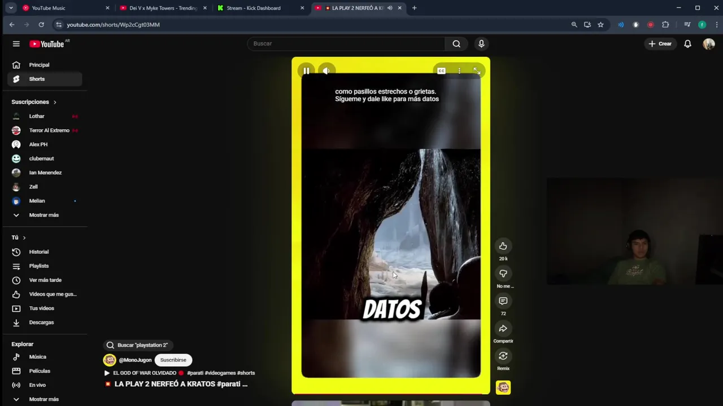Screen dimensions: 723x406
Task: Mute the LA PLAY 2 tab audio icon
Action: point(390,8)
